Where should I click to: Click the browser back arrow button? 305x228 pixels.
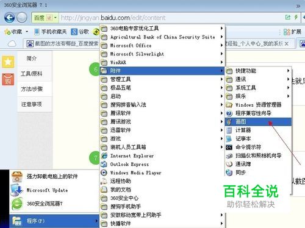pyautogui.click(x=10, y=18)
